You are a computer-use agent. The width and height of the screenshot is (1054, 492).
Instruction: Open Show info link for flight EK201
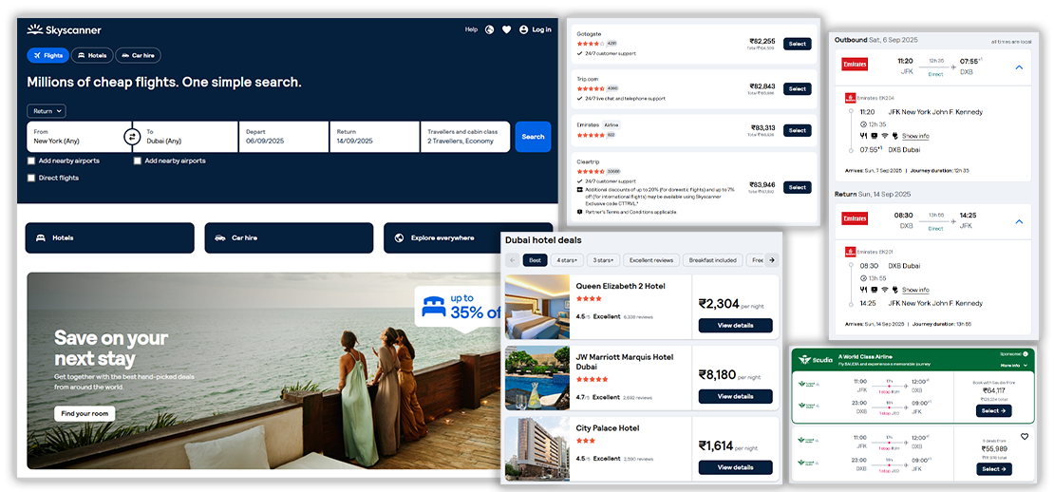915,290
